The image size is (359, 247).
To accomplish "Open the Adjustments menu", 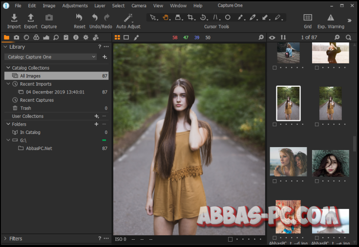I will 75,6.
